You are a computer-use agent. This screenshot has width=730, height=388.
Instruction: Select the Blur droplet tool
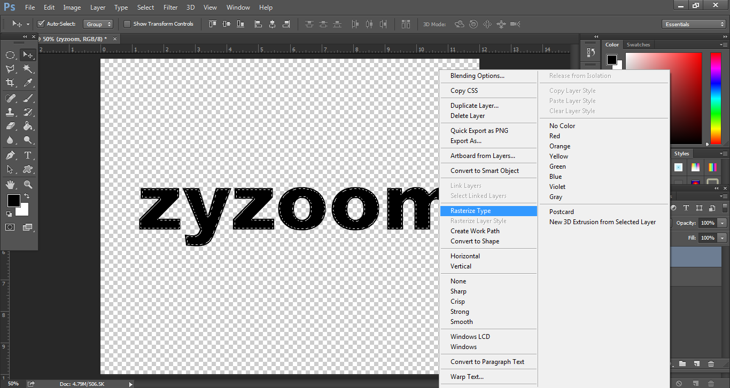[10, 140]
